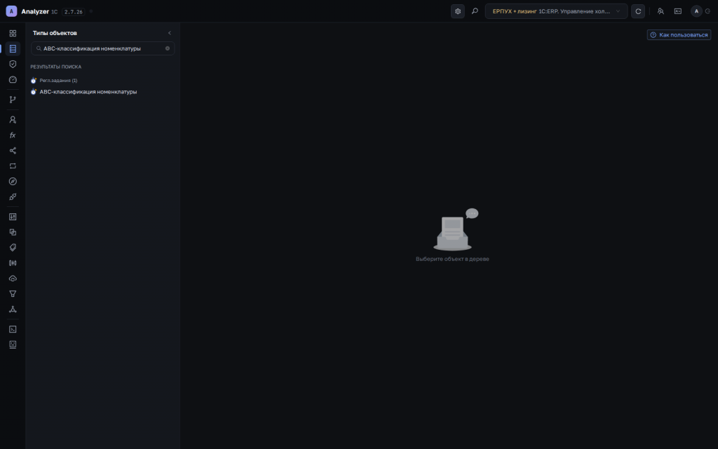Image resolution: width=718 pixels, height=449 pixels.
Task: Open the robot face icon in sidebar
Action: tap(13, 344)
